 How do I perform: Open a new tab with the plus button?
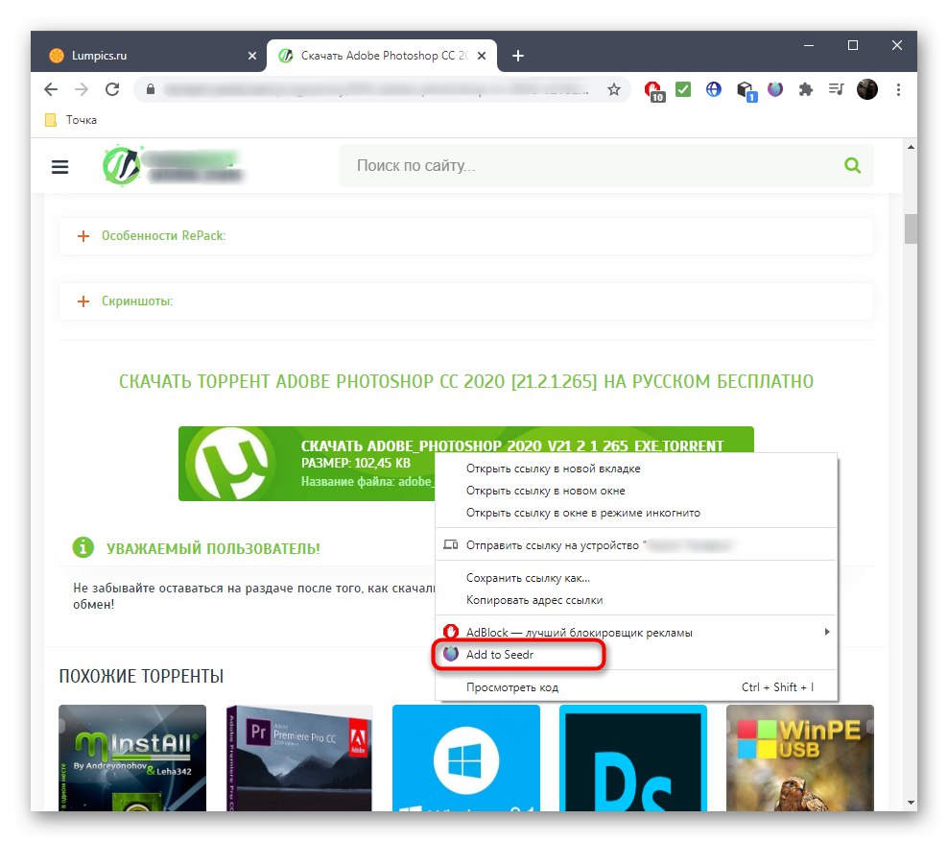click(518, 56)
